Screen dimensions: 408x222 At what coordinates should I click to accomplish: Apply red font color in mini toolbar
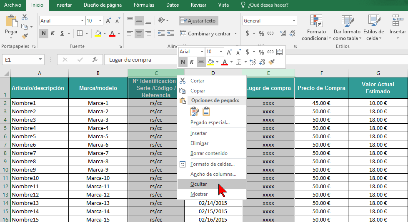tap(225, 62)
